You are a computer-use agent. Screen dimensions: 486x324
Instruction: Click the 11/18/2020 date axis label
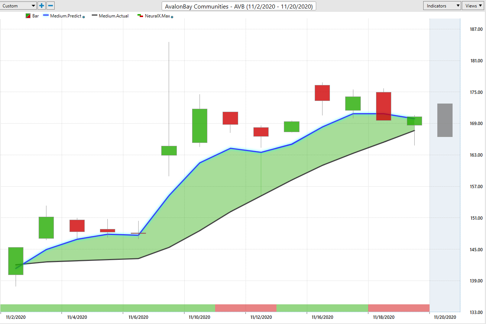pyautogui.click(x=384, y=317)
